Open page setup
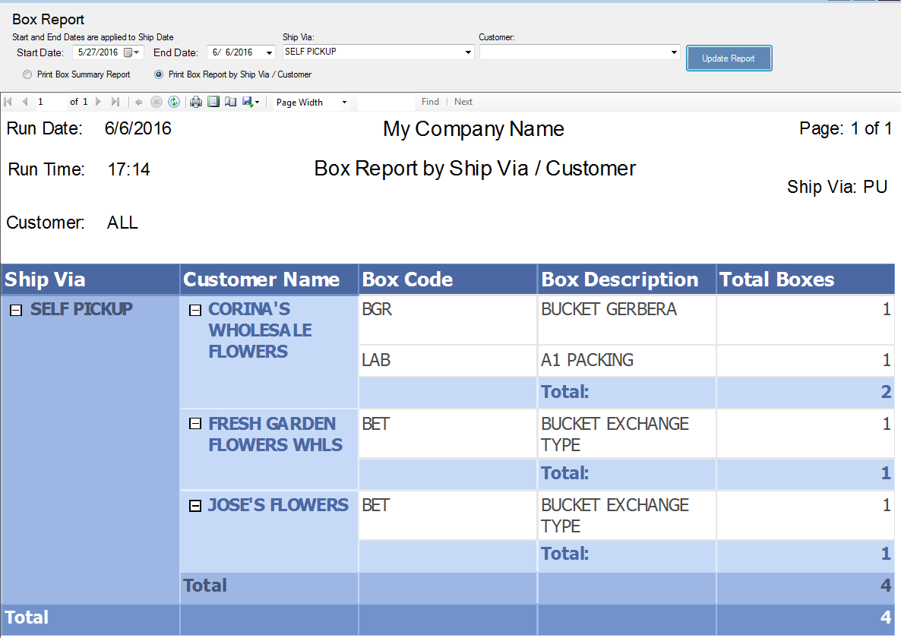The image size is (901, 638). [x=230, y=102]
